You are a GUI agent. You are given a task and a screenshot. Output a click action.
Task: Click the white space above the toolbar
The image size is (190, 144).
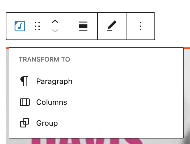pyautogui.click(x=87, y=6)
